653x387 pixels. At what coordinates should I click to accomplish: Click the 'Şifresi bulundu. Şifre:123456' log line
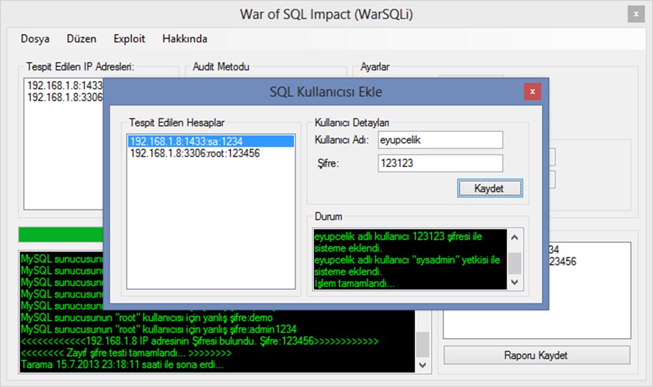(x=199, y=341)
